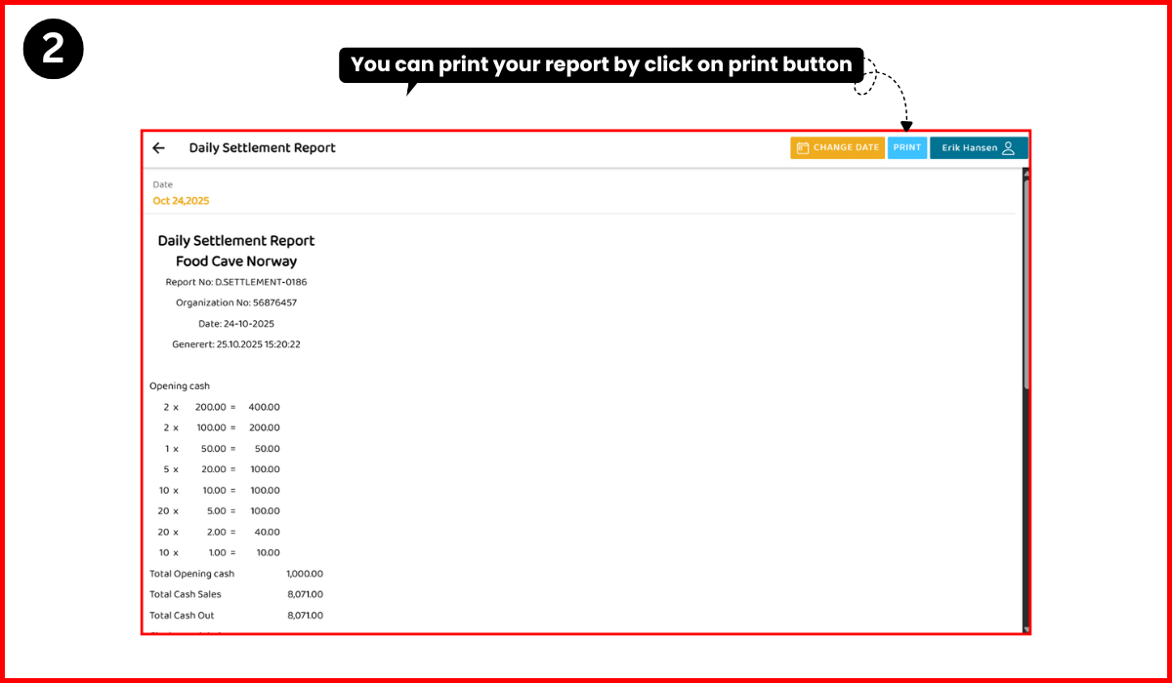
Task: Click the calendar icon in Change Date
Action: pyautogui.click(x=802, y=148)
